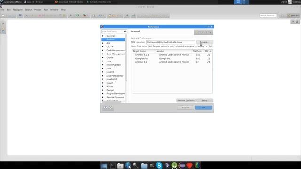
Task: Open the New toolbar button dropdown arrow
Action: (x=6, y=15)
